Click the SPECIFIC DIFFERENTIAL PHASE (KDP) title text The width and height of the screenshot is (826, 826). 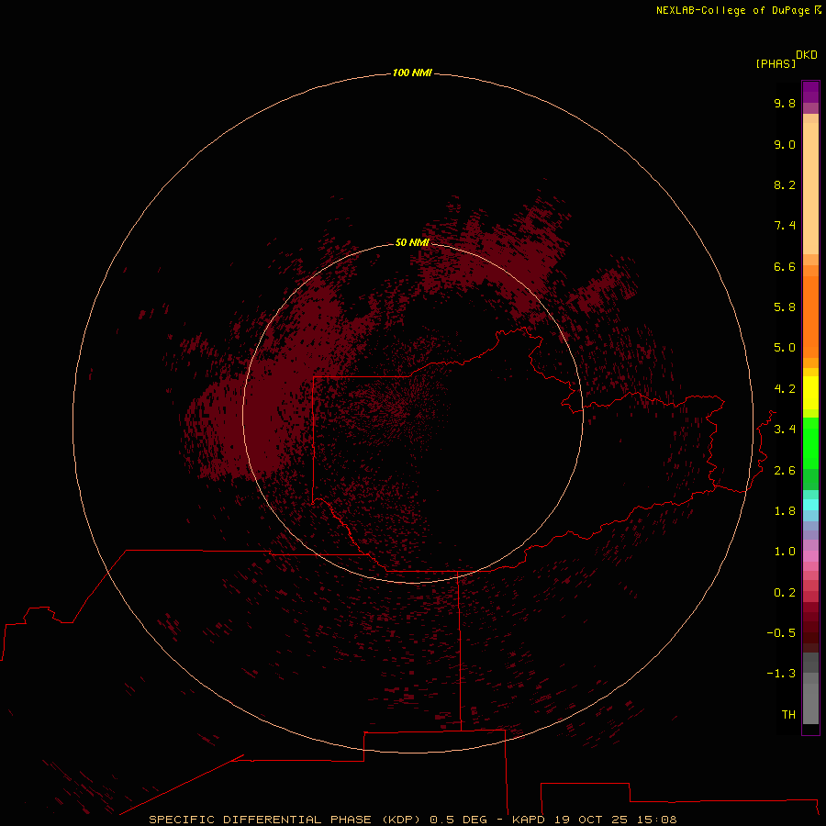tap(285, 820)
